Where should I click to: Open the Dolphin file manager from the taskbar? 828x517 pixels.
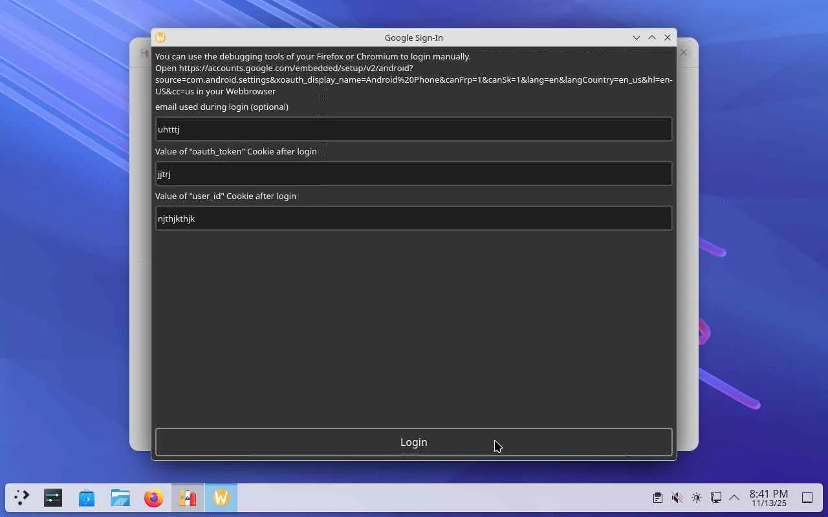pos(120,498)
